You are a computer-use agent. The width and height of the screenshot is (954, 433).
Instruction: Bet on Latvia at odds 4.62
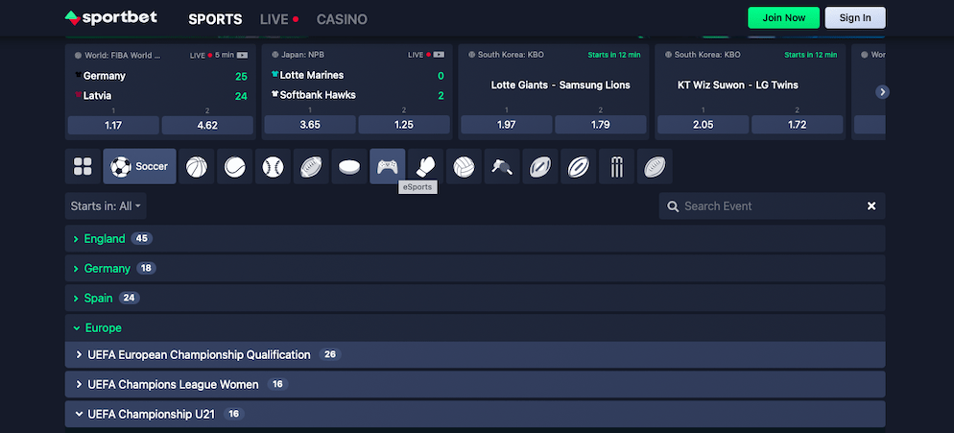[207, 125]
